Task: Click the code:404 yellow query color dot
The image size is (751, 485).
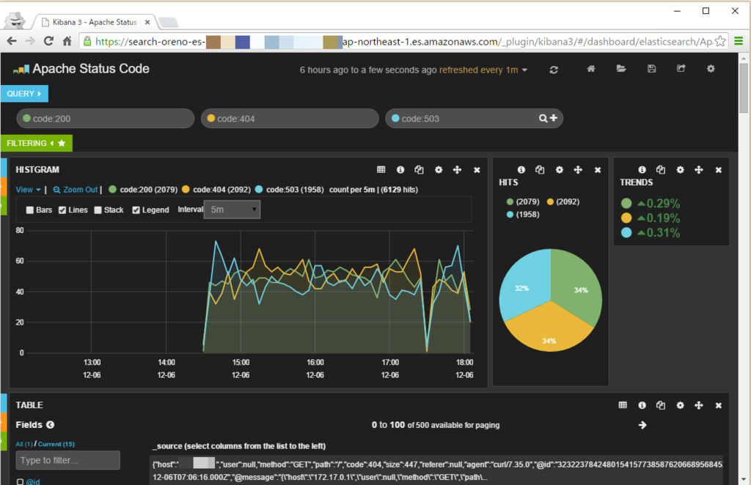Action: 210,118
